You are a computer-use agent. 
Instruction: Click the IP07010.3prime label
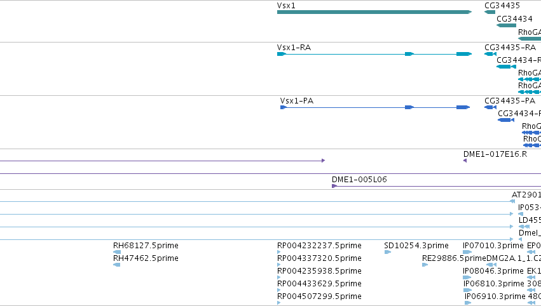pyautogui.click(x=493, y=245)
